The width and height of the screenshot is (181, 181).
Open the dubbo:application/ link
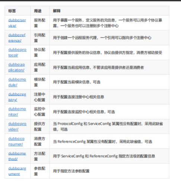click(16, 67)
